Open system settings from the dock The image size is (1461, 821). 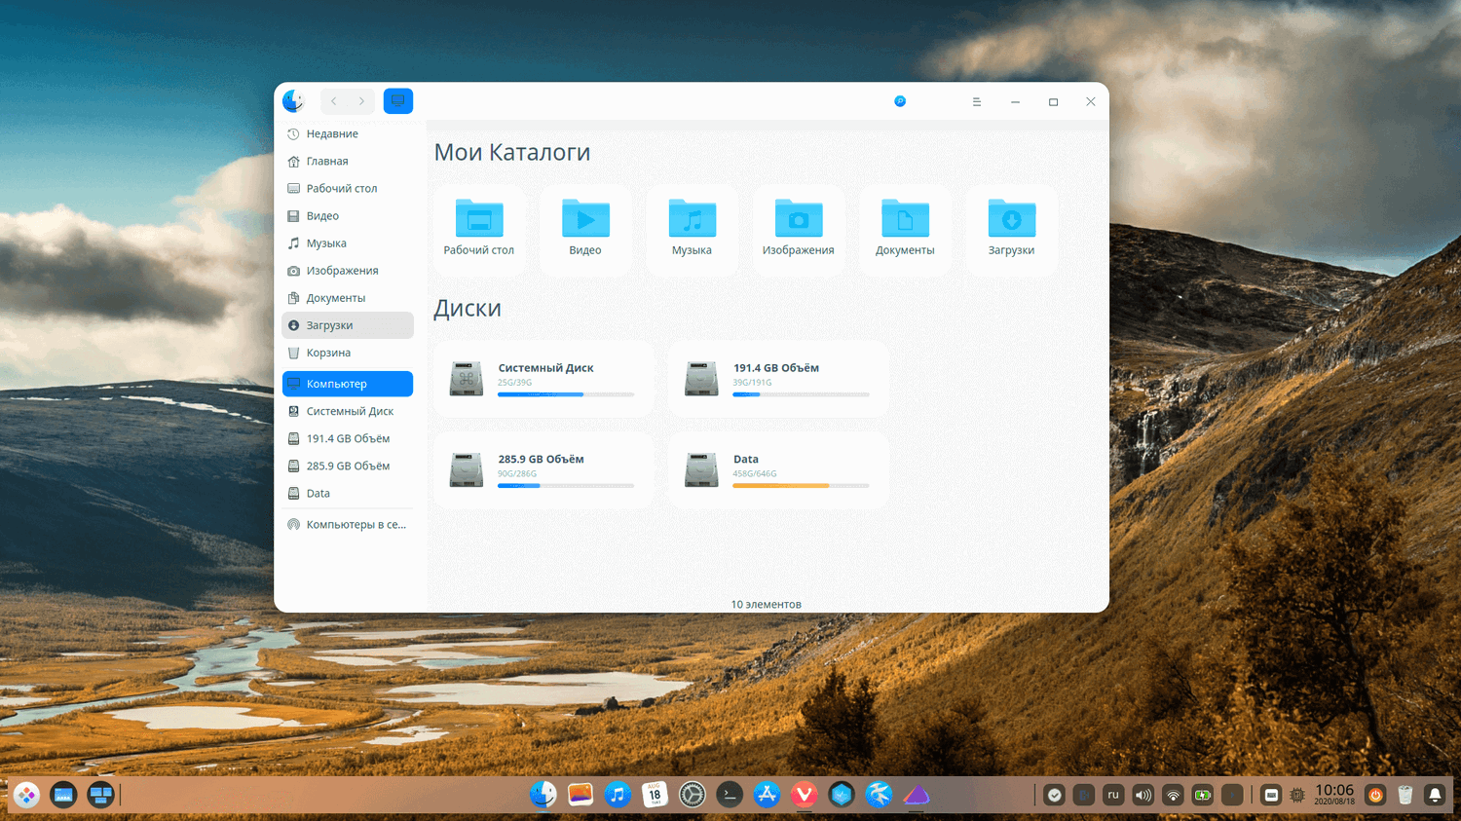click(693, 795)
